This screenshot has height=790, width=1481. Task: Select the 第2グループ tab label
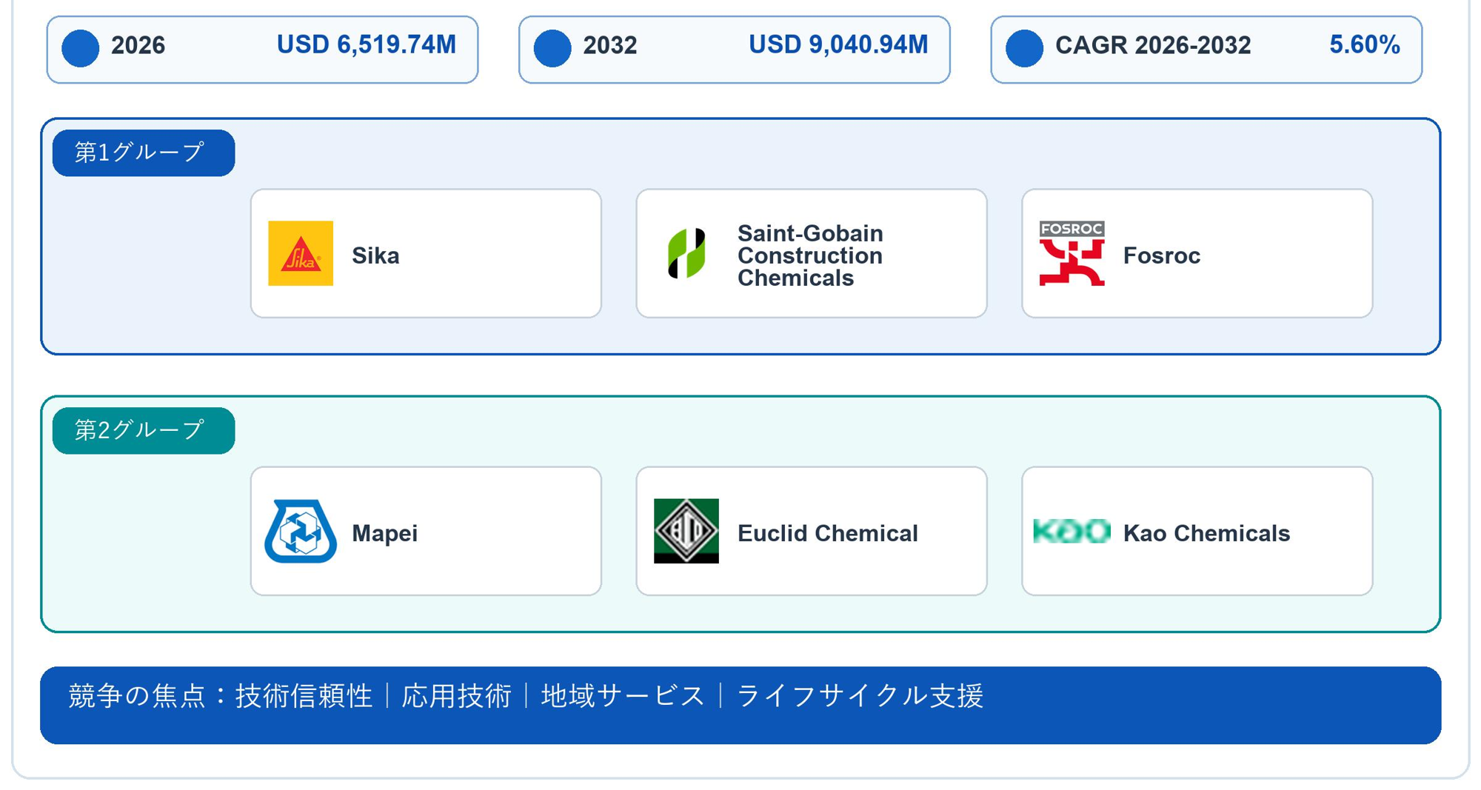click(x=144, y=430)
